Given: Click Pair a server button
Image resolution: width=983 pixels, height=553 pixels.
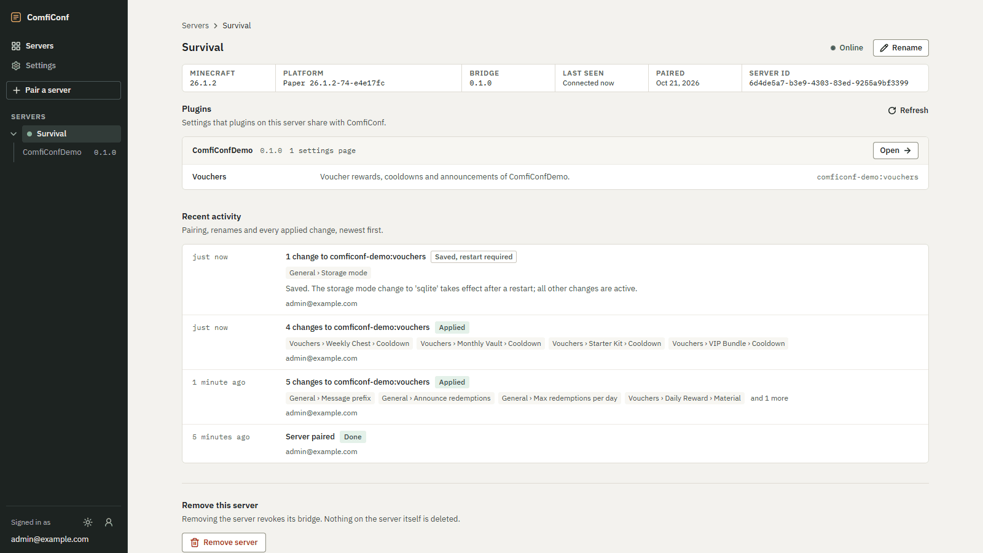Looking at the screenshot, I should (64, 90).
